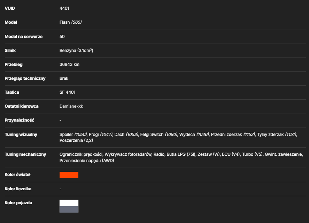The width and height of the screenshot is (309, 223).
Task: Select the Tylny zderzak (1151) entry
Action: [277, 134]
